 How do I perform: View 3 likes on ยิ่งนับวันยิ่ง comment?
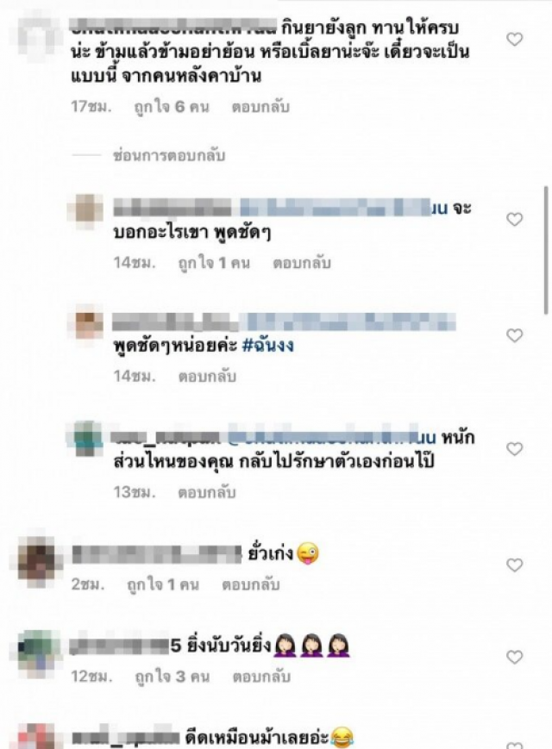(172, 677)
